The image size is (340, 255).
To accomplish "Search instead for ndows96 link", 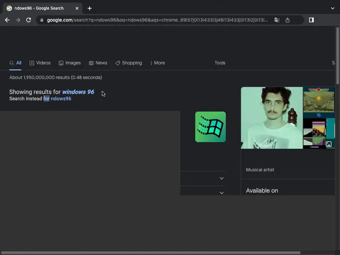I will click(x=61, y=99).
